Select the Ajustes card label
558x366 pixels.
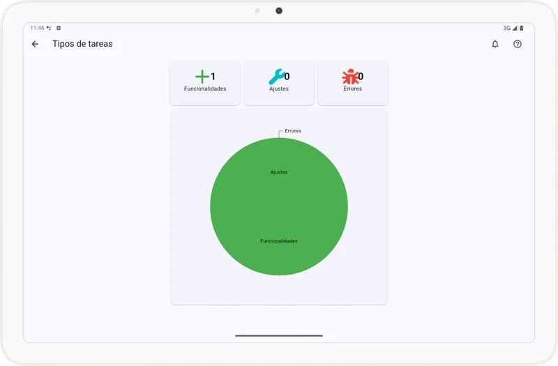point(279,89)
